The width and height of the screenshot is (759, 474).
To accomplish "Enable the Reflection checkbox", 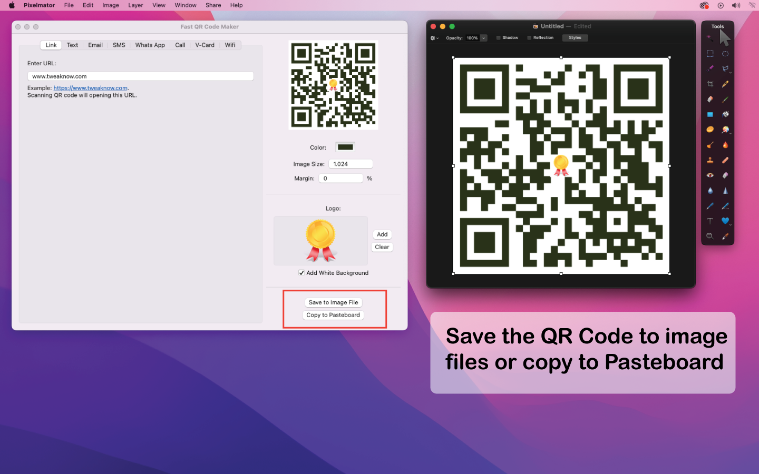I will 529,38.
